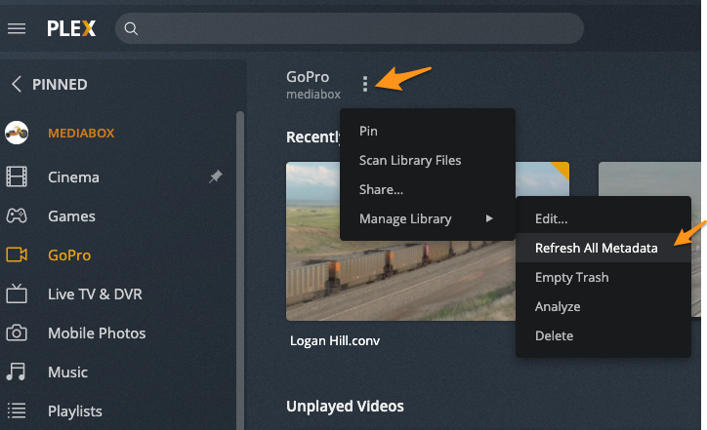Click the search magnifier icon
The width and height of the screenshot is (707, 430).
131,29
